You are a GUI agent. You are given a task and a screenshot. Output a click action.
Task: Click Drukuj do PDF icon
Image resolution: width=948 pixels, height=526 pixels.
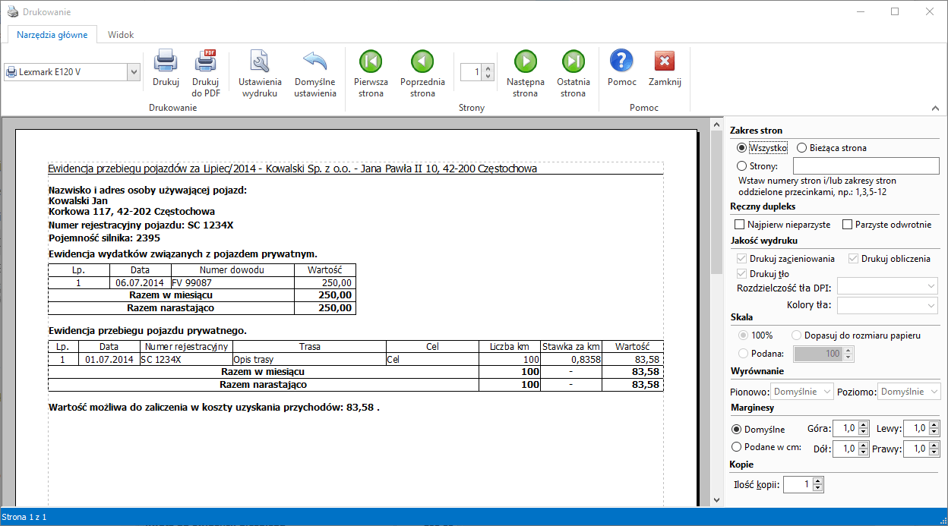(x=205, y=62)
